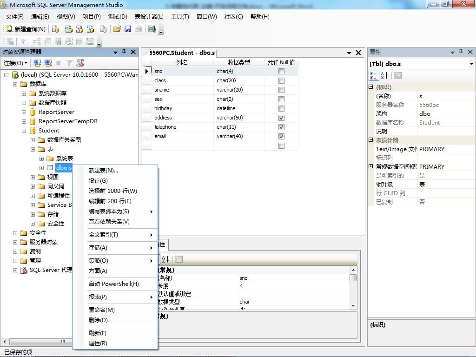The image size is (476, 357).
Task: Choose 选择前 1000 行(W) menu entry
Action: (x=115, y=191)
